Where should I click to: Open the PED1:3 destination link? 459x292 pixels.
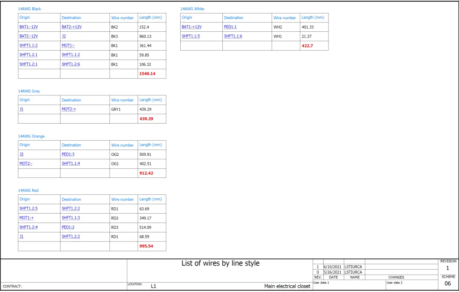point(68,155)
